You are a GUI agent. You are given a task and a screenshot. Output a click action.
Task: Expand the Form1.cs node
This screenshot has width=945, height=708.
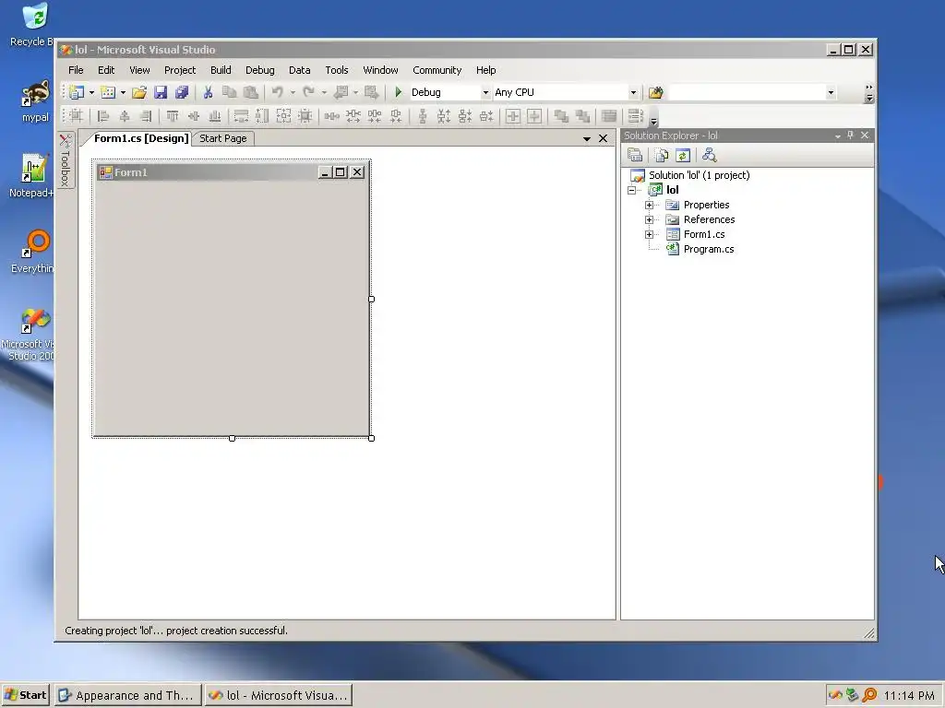click(649, 234)
